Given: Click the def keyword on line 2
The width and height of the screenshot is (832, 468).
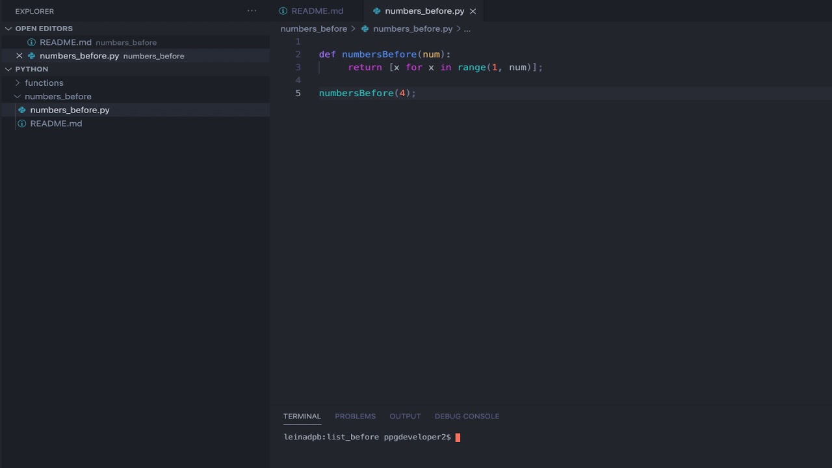Looking at the screenshot, I should (328, 55).
